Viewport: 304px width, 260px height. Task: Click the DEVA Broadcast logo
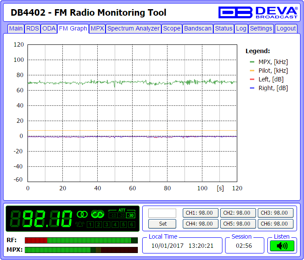point(258,12)
